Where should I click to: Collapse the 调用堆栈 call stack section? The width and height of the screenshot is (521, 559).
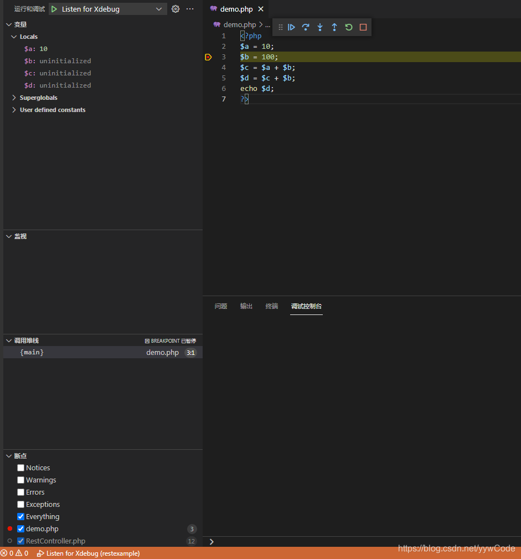(x=9, y=341)
